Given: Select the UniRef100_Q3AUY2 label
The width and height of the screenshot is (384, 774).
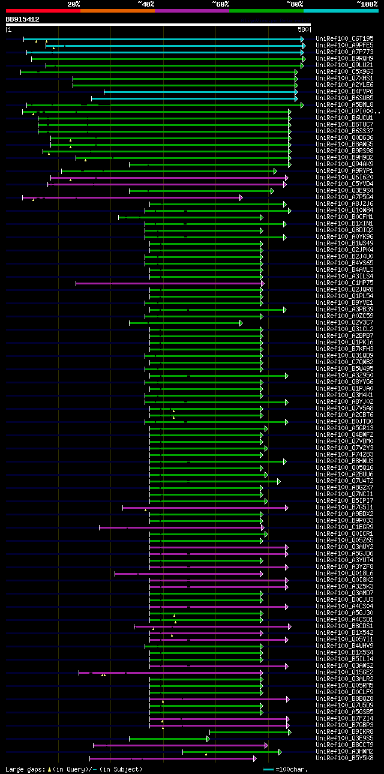Looking at the screenshot, I should (344, 547).
